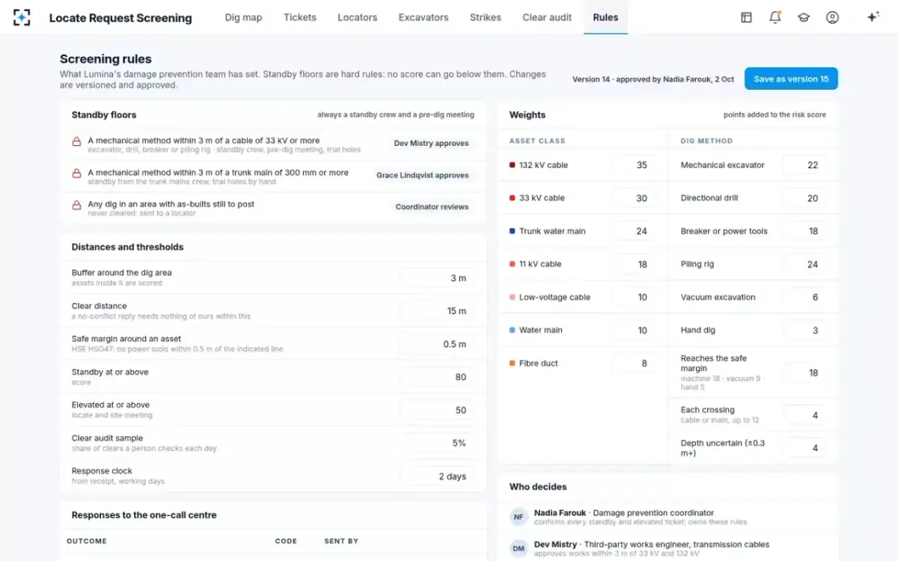Click the lock icon beside as-builts rule
The image size is (898, 561).
click(76, 205)
